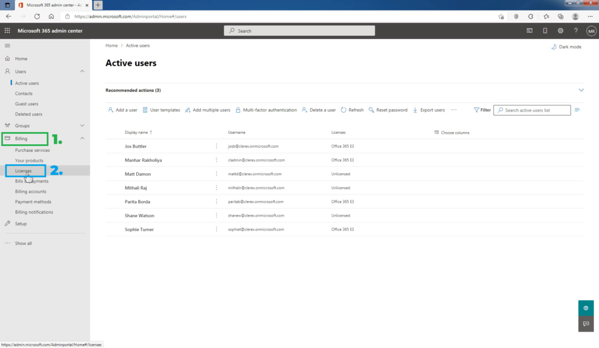Close the Microsoft 365 admin center tab

[x=87, y=5]
